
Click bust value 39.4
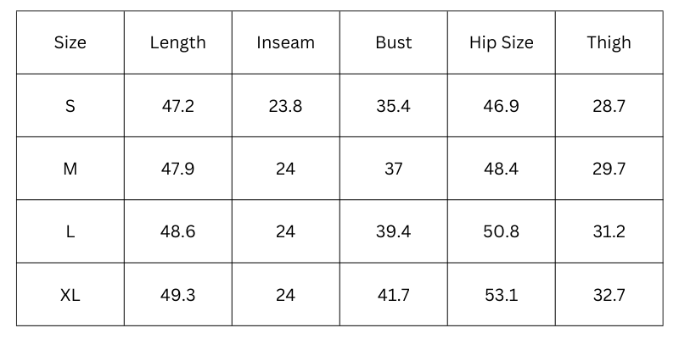393,231
